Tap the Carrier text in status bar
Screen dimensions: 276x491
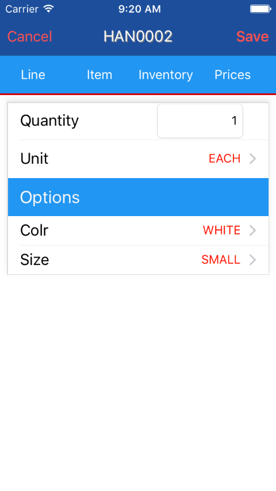coord(22,9)
